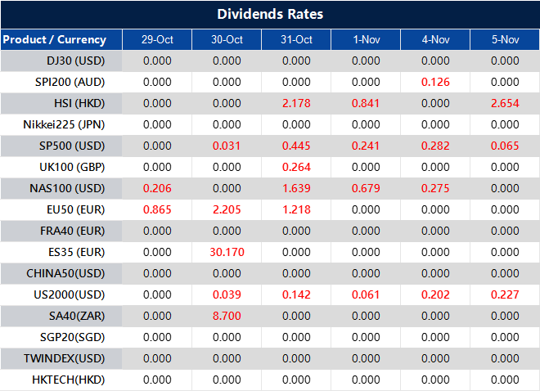Select the HKTECH(HKD) row label
Viewport: 540px width, 391px height.
tap(70, 380)
